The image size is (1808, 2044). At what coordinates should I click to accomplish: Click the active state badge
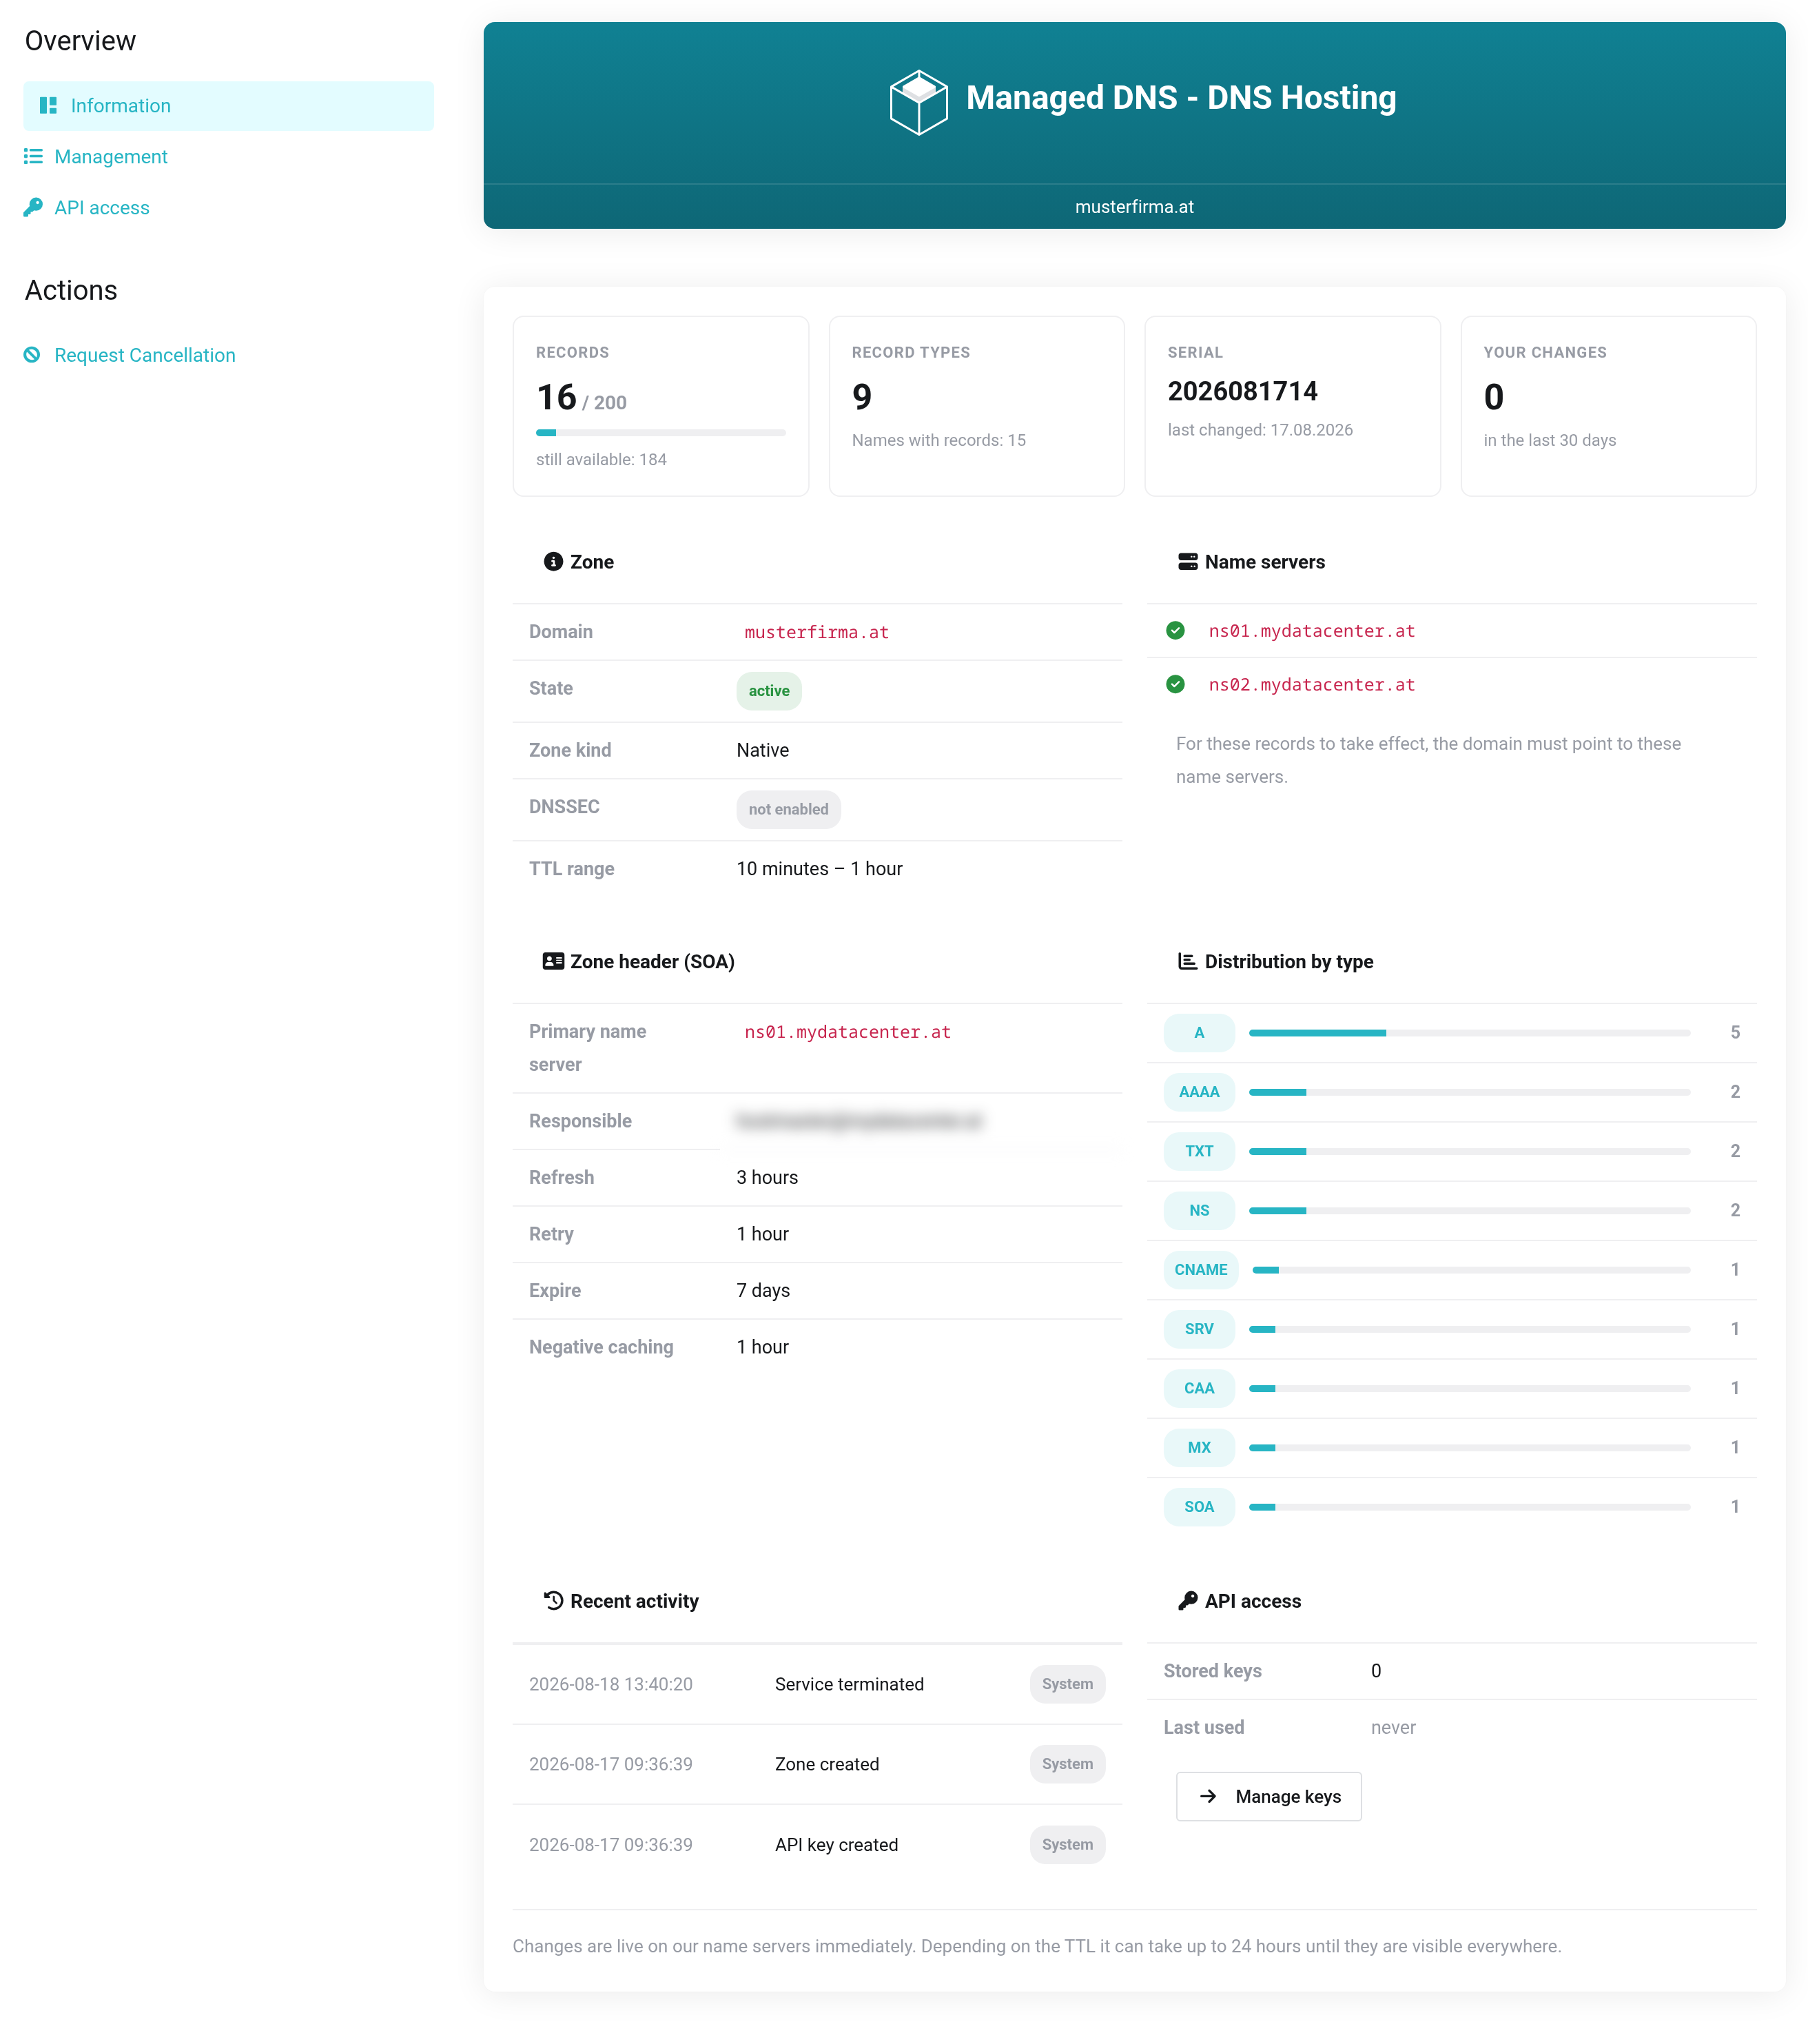[768, 691]
